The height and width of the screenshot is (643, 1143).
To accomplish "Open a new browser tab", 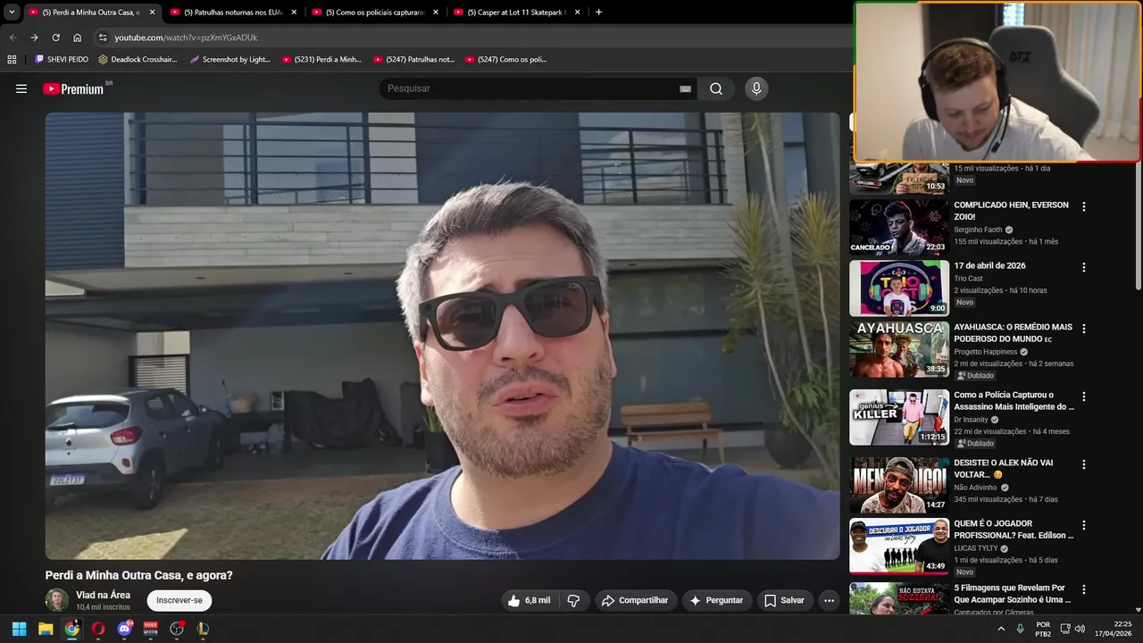I will click(x=598, y=13).
